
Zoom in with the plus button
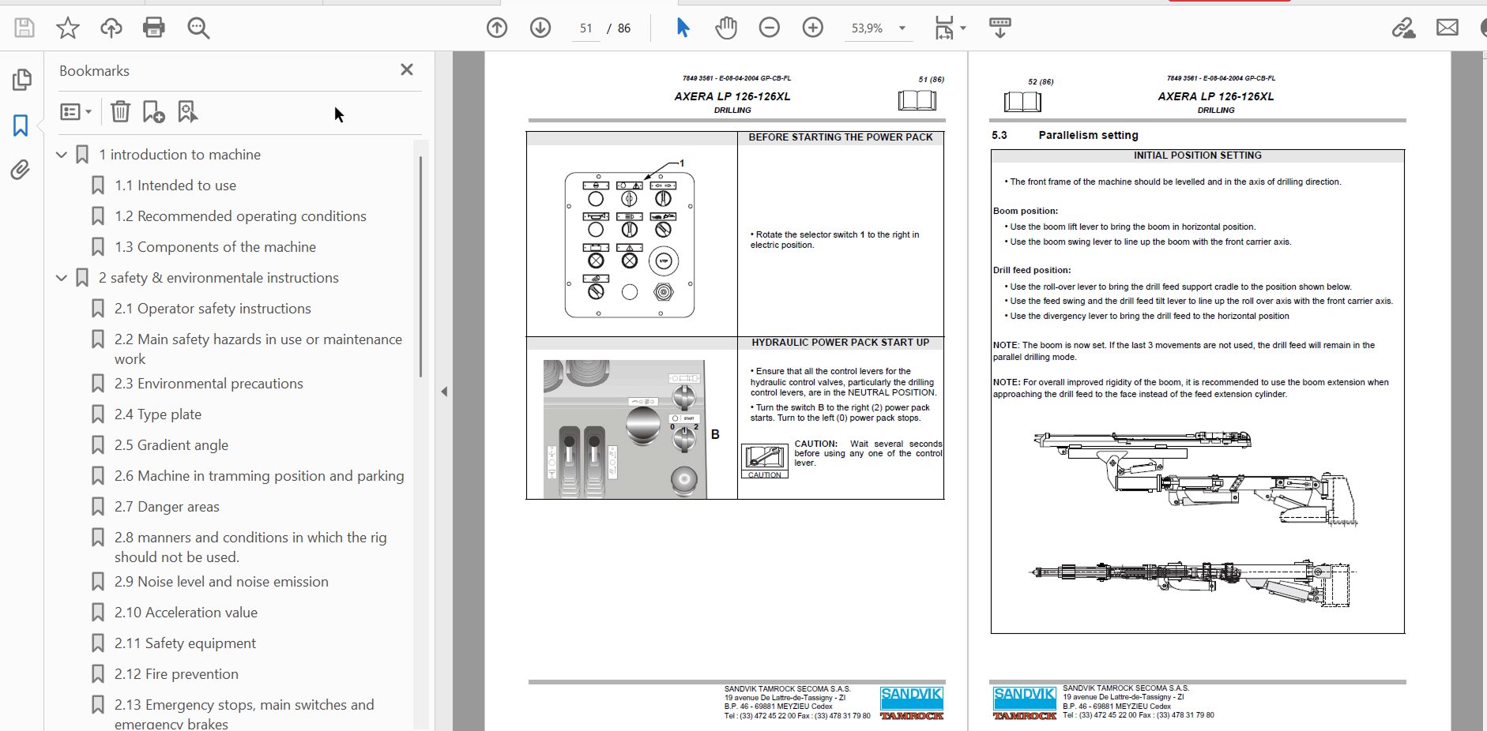pos(813,28)
